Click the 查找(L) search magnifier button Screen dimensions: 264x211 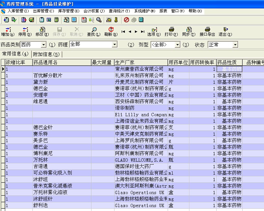tap(94, 32)
